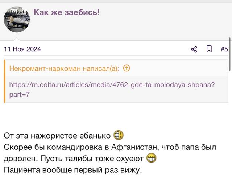Click the line "Пациента вообще первый раз вижу."
This screenshot has width=232, height=180.
coord(73,170)
